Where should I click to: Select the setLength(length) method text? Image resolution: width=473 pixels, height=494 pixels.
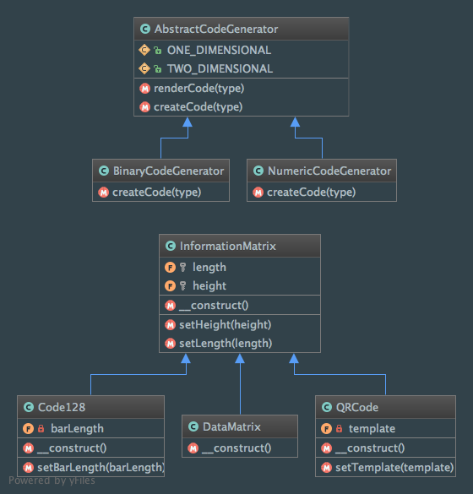pos(226,344)
